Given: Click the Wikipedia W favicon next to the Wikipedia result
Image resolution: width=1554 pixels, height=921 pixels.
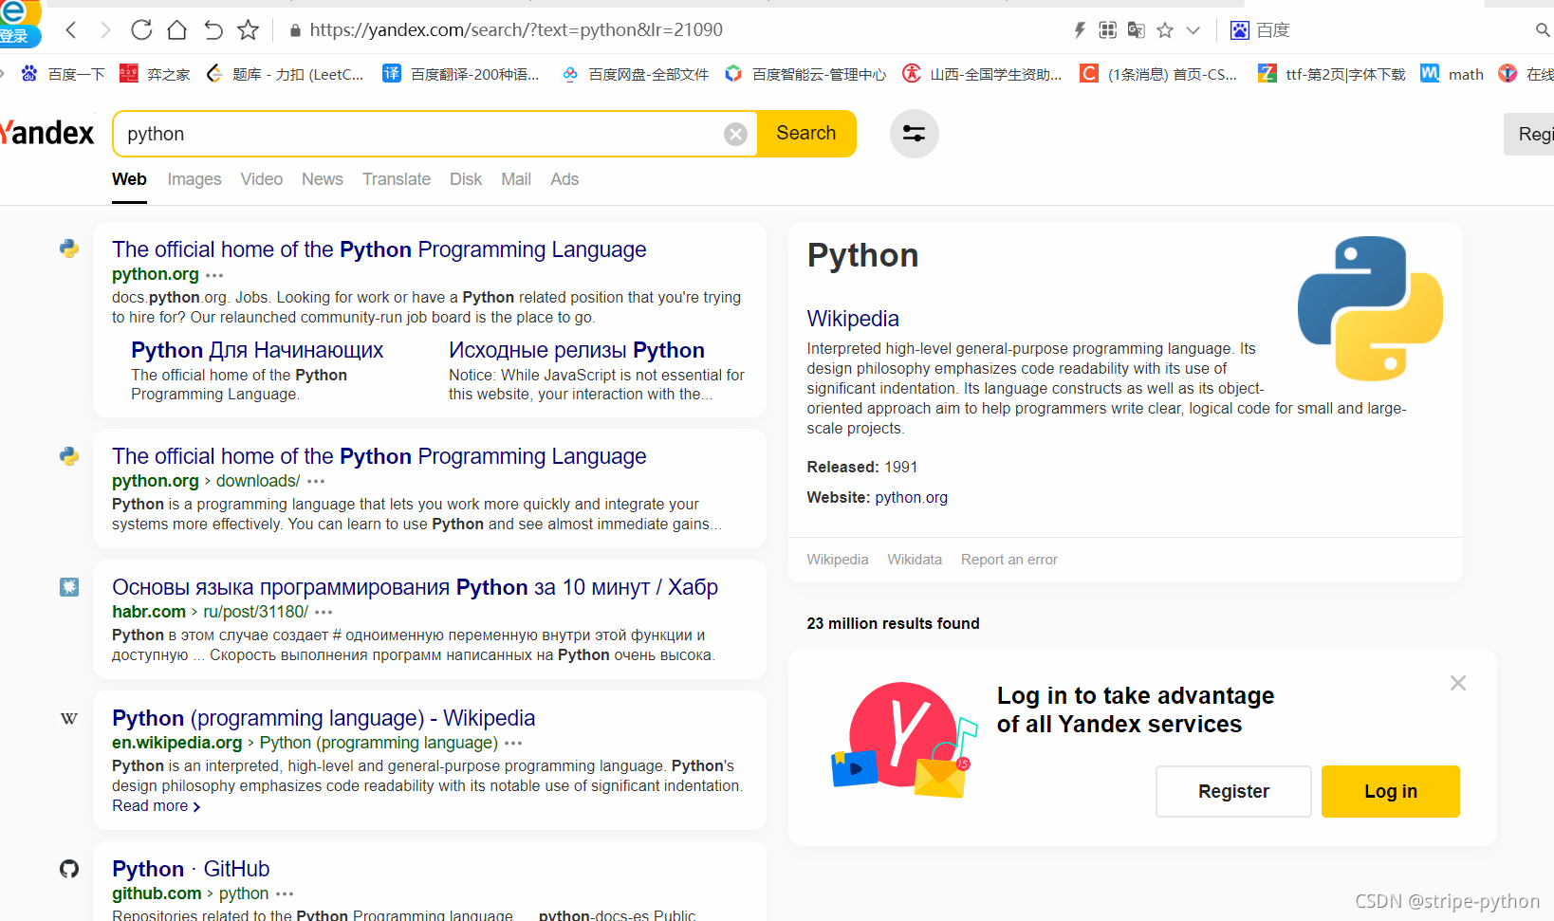Looking at the screenshot, I should point(68,718).
